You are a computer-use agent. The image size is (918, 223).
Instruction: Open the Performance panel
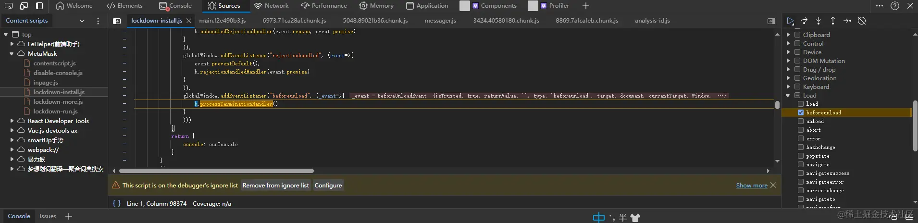323,6
